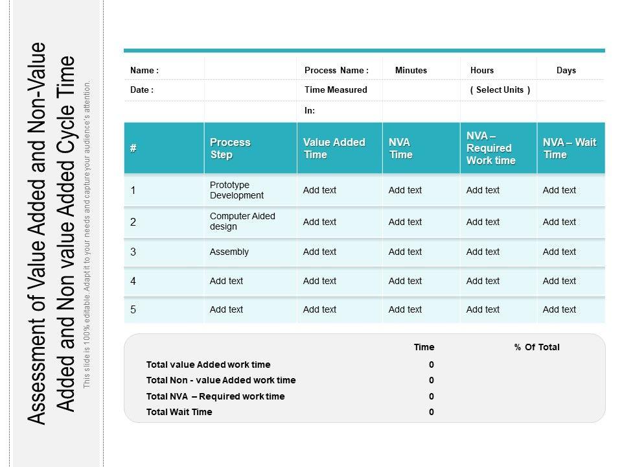Screen dimensions: 622x467
Task: Select row 5's Process Step 'Add text' cell
Action: click(227, 309)
